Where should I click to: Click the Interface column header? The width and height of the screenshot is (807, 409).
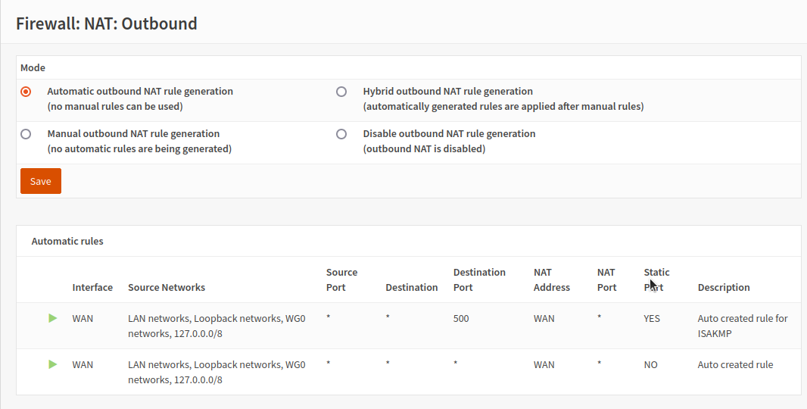(92, 287)
